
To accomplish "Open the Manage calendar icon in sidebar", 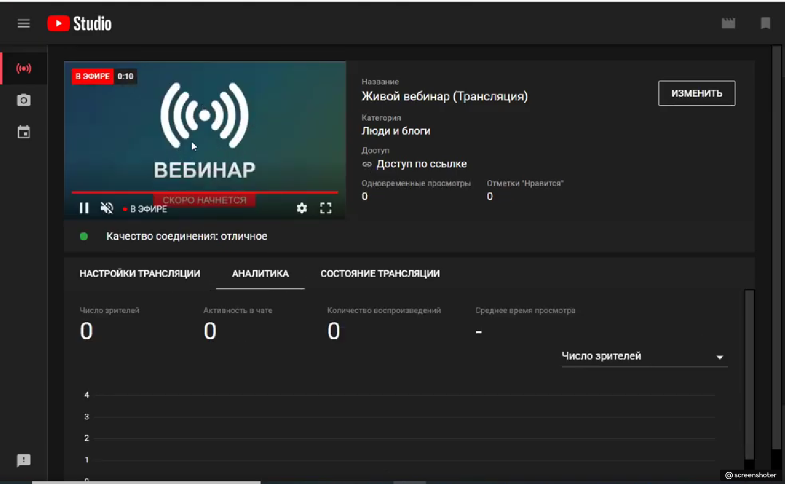I will pyautogui.click(x=23, y=132).
